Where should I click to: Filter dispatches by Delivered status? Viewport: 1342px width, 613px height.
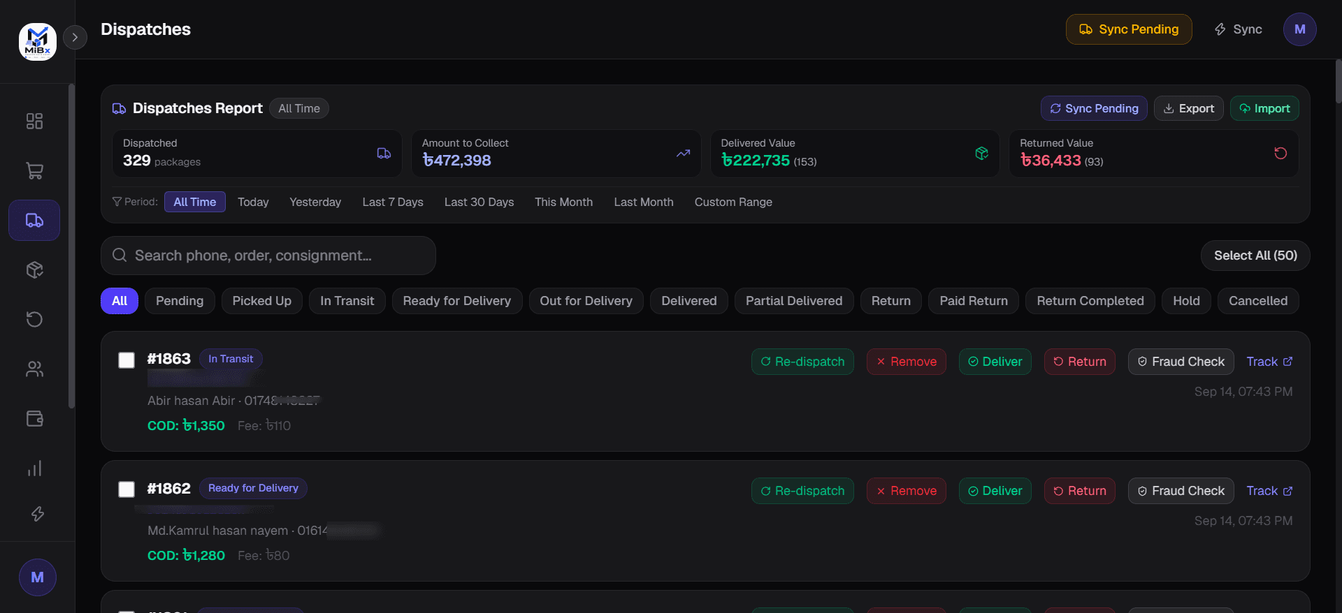click(689, 301)
